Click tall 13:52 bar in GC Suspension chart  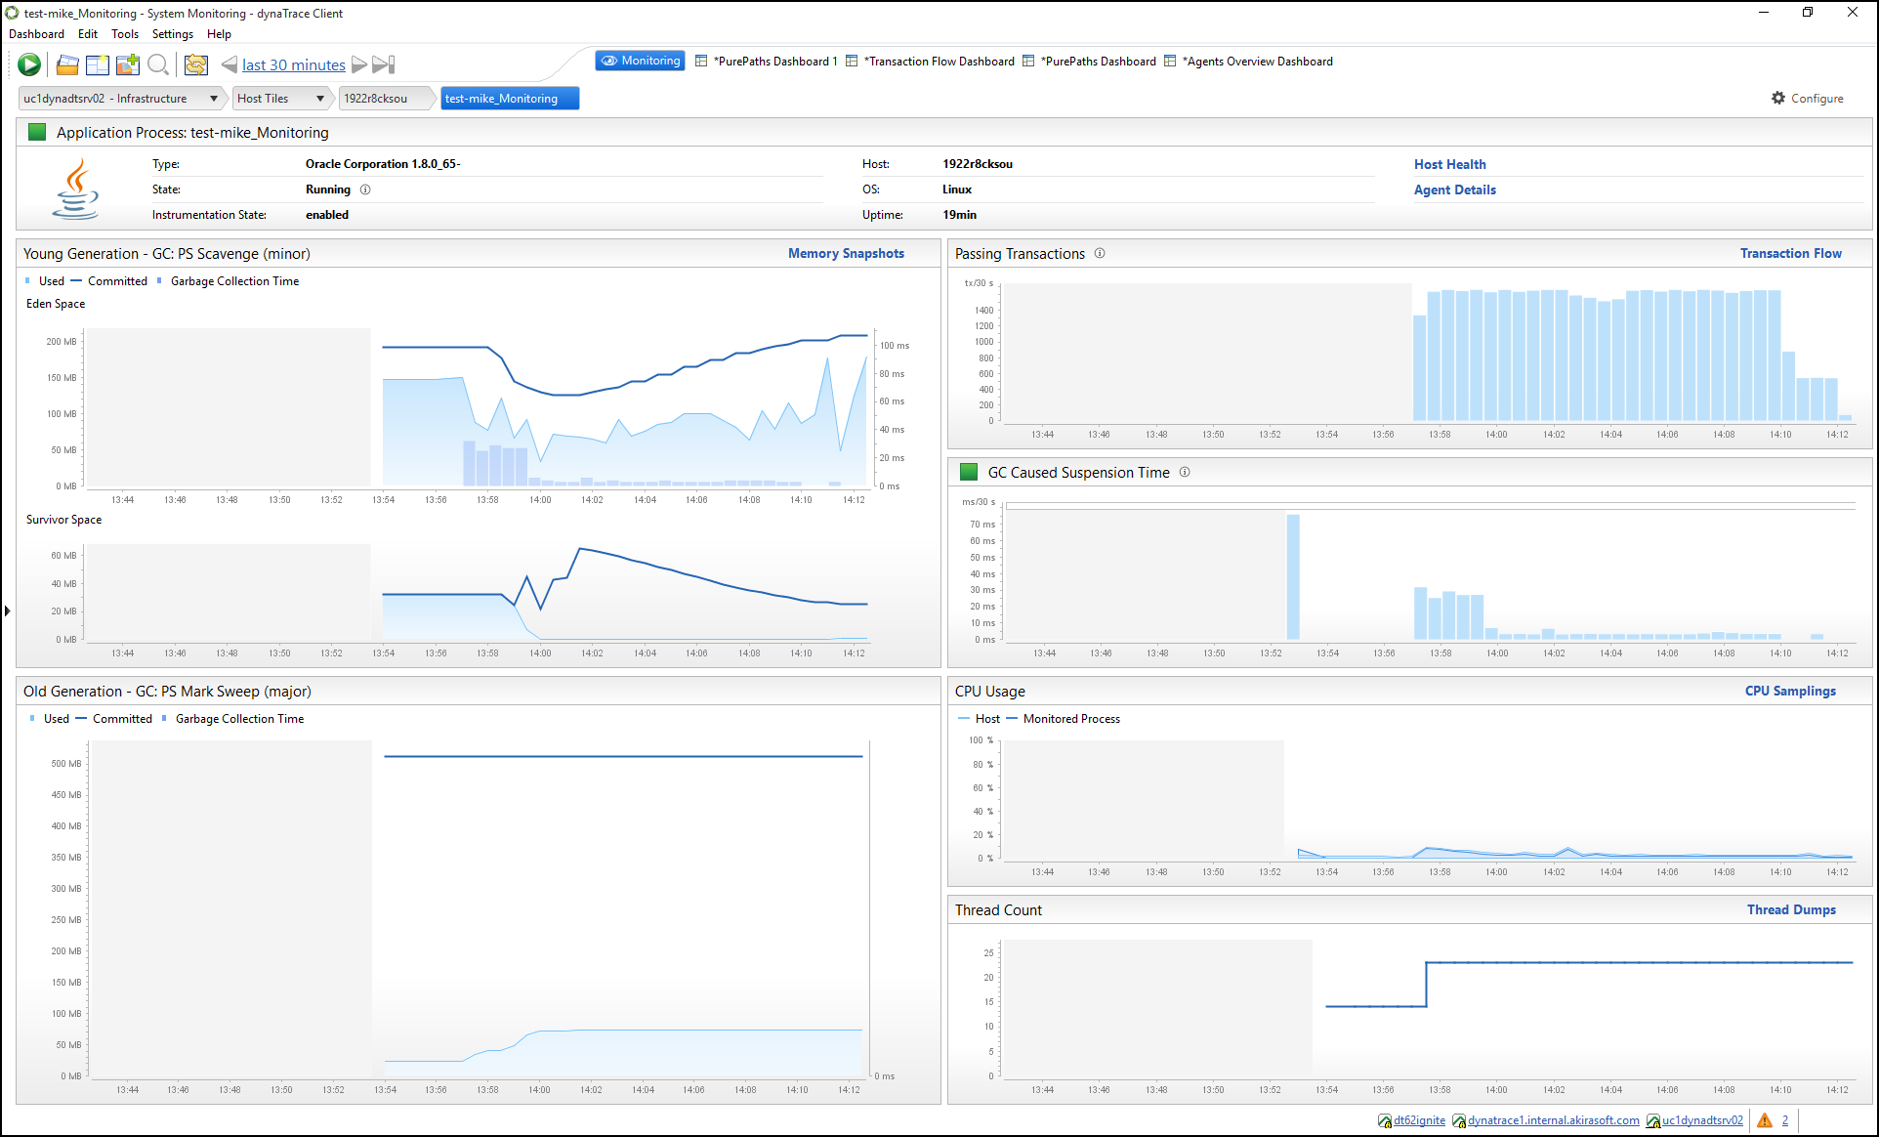coord(1293,576)
